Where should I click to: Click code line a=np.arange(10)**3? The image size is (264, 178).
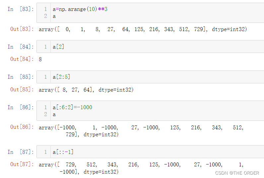coord(80,9)
